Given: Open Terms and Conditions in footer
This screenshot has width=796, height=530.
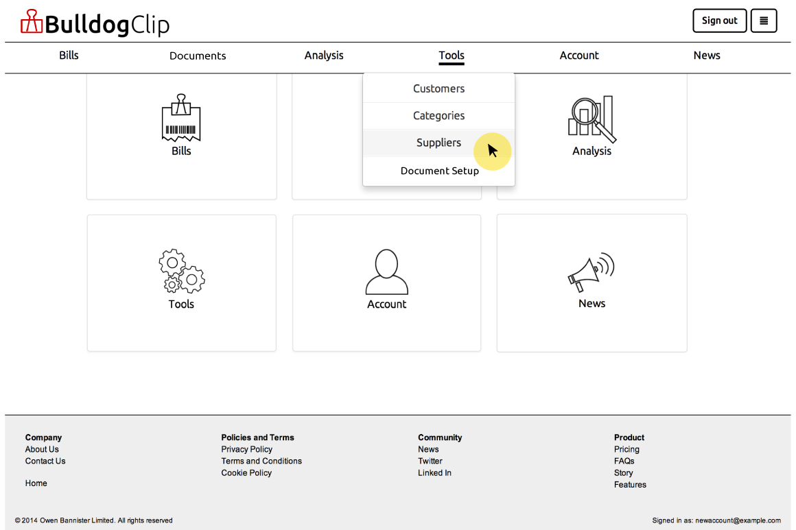Looking at the screenshot, I should (261, 461).
